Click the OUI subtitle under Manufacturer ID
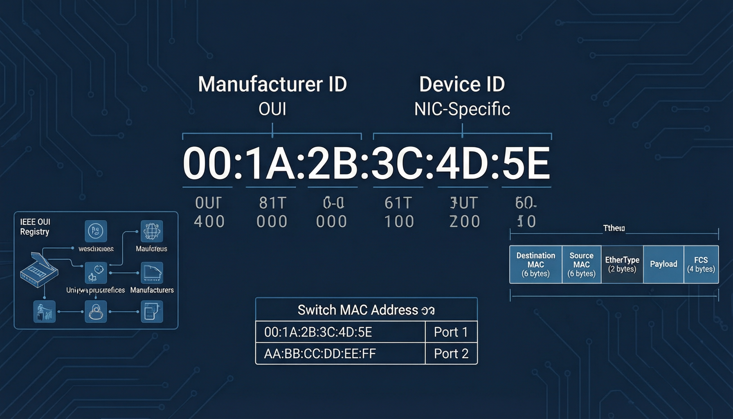 click(272, 109)
